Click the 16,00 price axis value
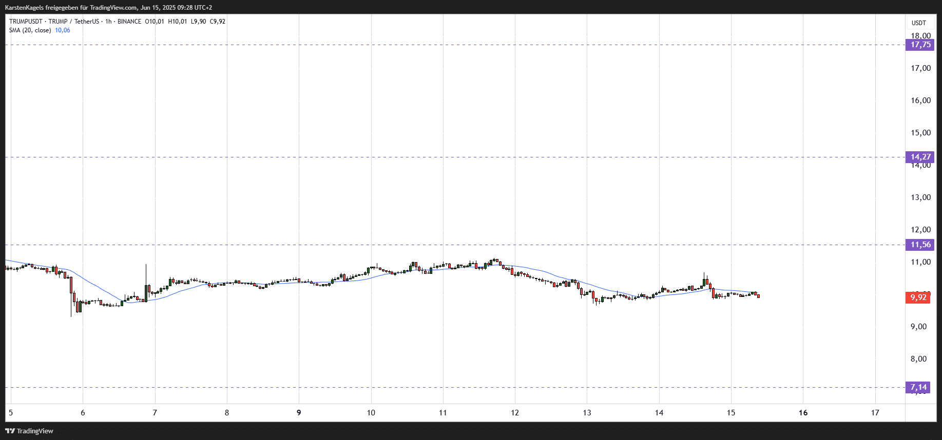The width and height of the screenshot is (942, 440). coord(920,101)
